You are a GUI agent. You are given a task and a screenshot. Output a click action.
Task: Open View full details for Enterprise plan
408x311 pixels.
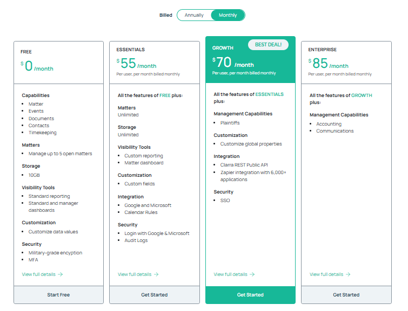(326, 274)
